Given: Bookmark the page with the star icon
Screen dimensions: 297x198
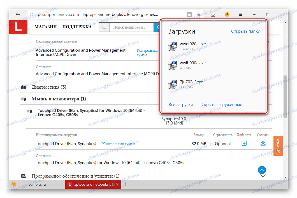Looking at the screenshot, I should [x=199, y=14].
